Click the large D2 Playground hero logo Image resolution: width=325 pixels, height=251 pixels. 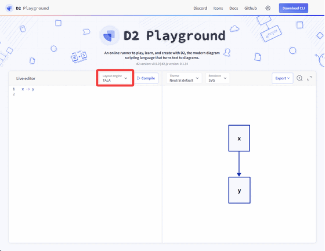tap(110, 36)
